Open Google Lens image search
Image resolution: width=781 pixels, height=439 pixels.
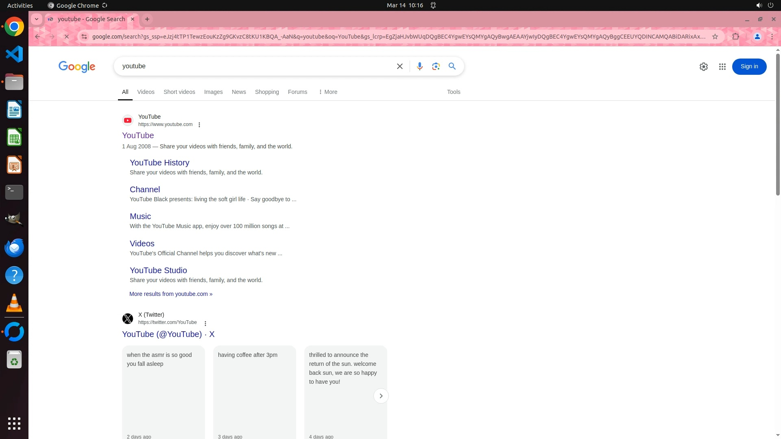tap(436, 66)
